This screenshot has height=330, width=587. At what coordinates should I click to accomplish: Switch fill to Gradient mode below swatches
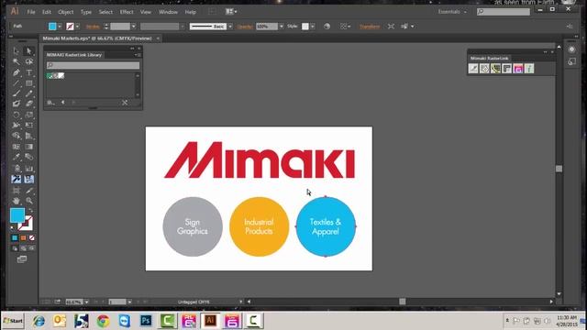(x=23, y=238)
